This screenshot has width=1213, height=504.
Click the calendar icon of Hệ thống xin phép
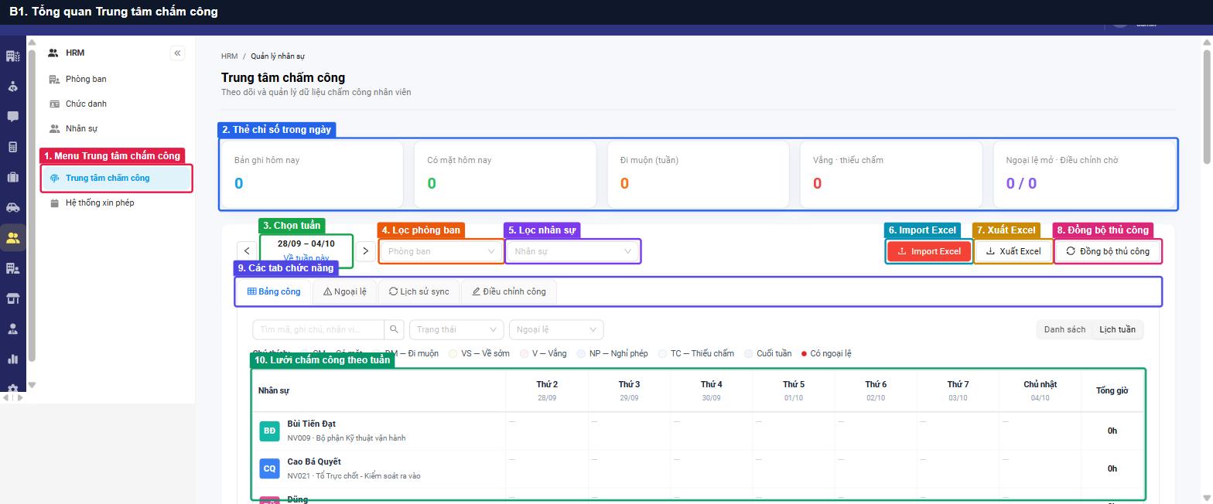[x=54, y=203]
